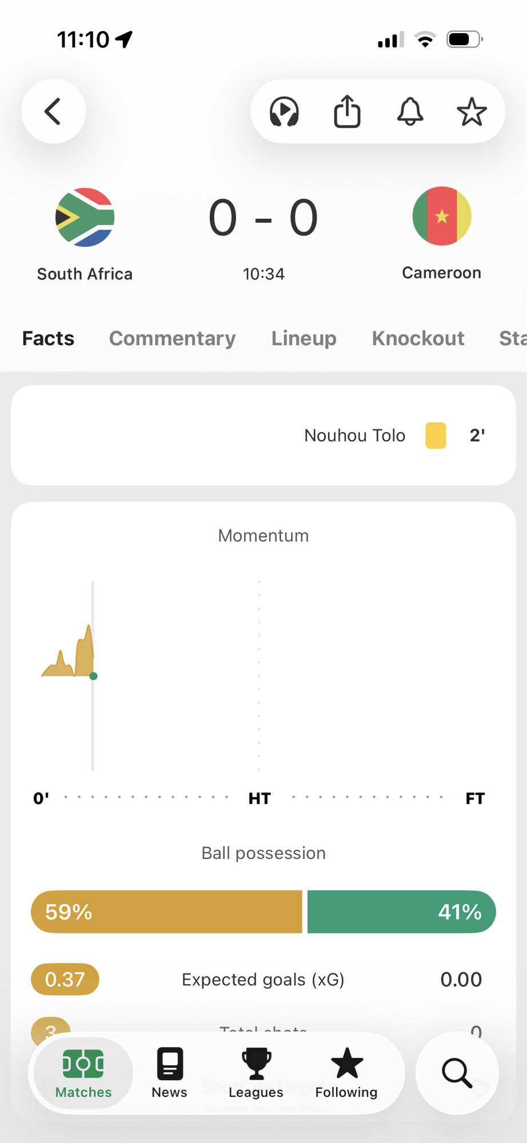Open the News section

(x=169, y=1073)
